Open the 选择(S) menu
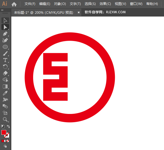 pyautogui.click(x=90, y=4)
